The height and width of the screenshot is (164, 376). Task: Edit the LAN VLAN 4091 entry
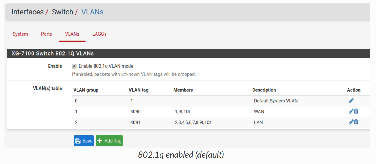pos(351,122)
